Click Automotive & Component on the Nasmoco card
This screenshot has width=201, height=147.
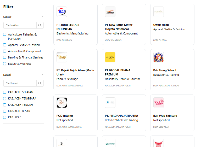(121, 33)
